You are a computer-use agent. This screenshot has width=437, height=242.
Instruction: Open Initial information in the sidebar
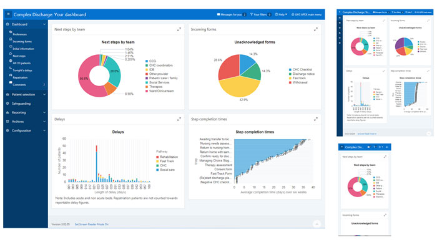24,49
